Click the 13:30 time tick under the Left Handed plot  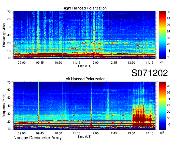tap(131, 133)
